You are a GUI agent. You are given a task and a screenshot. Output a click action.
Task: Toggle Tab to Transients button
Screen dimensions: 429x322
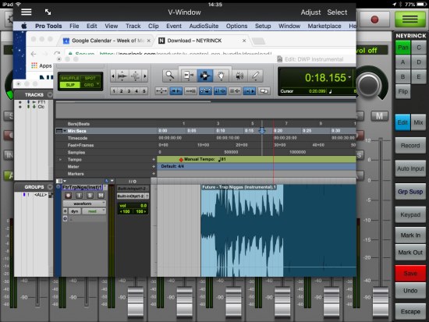[176, 91]
